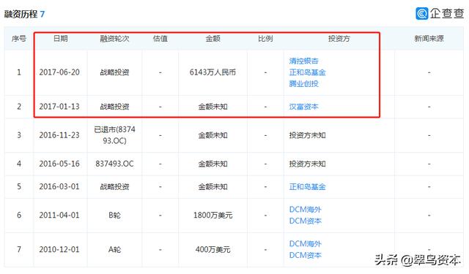The image size is (469, 274).
Task: Click the 837493.OC round cell in row 4
Action: [114, 164]
